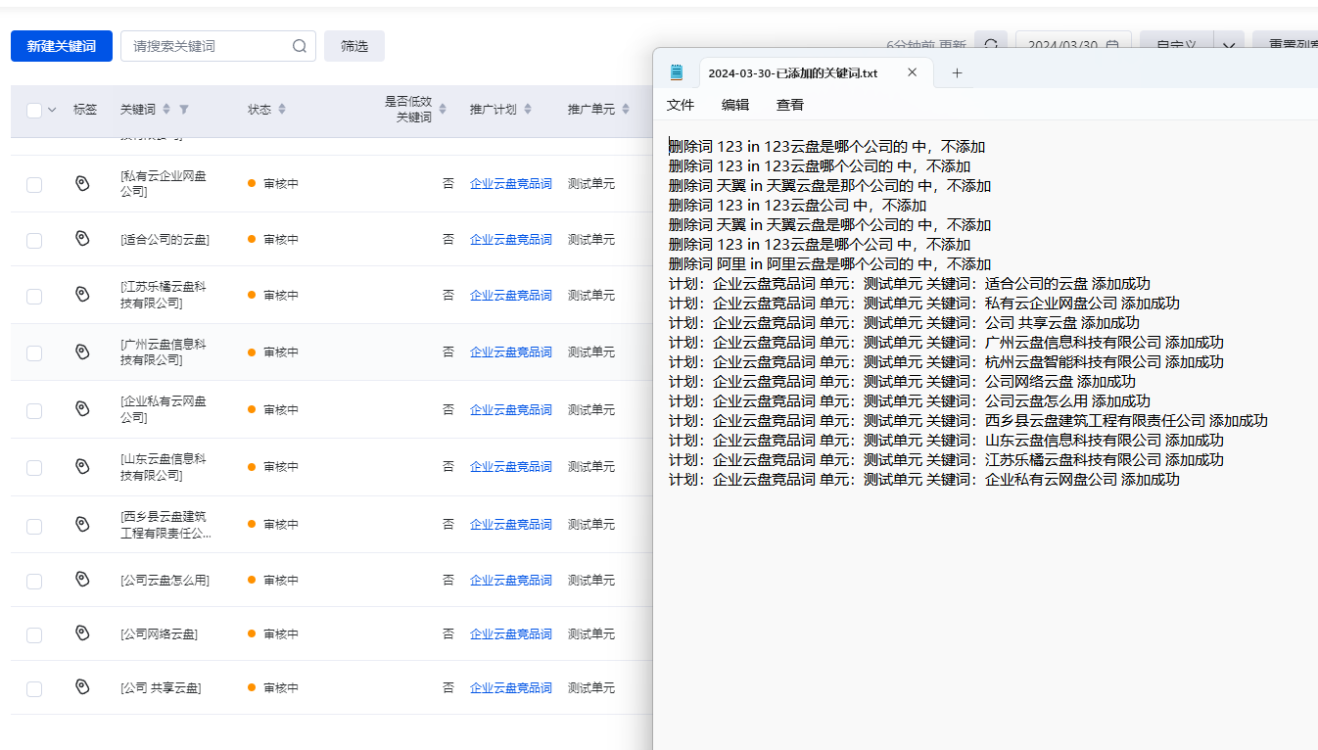This screenshot has height=750, width=1318.
Task: Click tag icon for 江苏乐橘云盘科技有限公司 row
Action: pyautogui.click(x=83, y=295)
